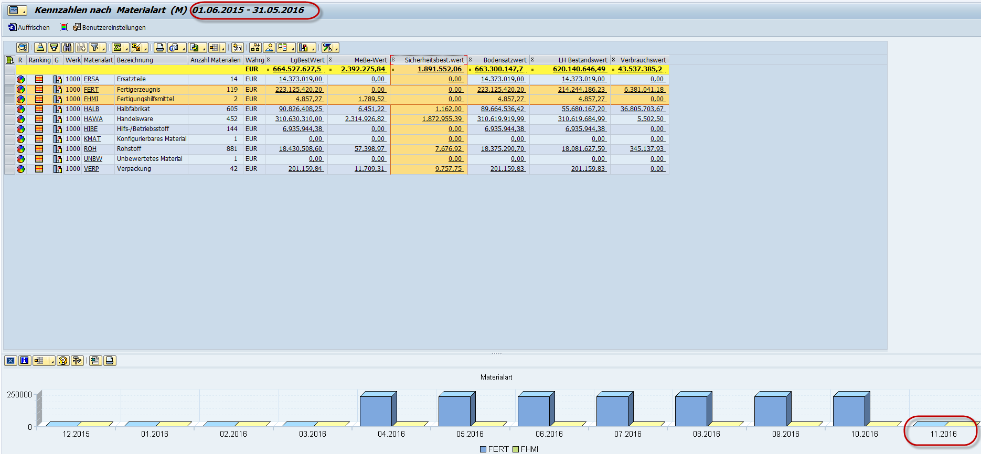This screenshot has height=454, width=981.
Task: Click the Details magnifier icon in ALV toolbar
Action: [x=23, y=48]
